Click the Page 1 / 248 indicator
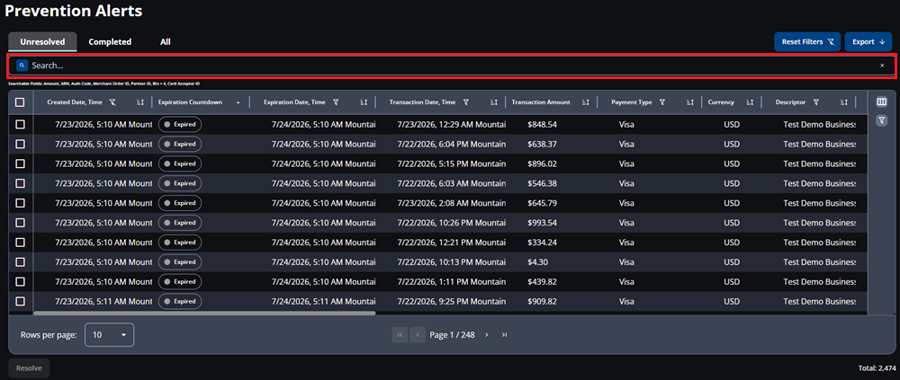This screenshot has width=900, height=380. 453,335
